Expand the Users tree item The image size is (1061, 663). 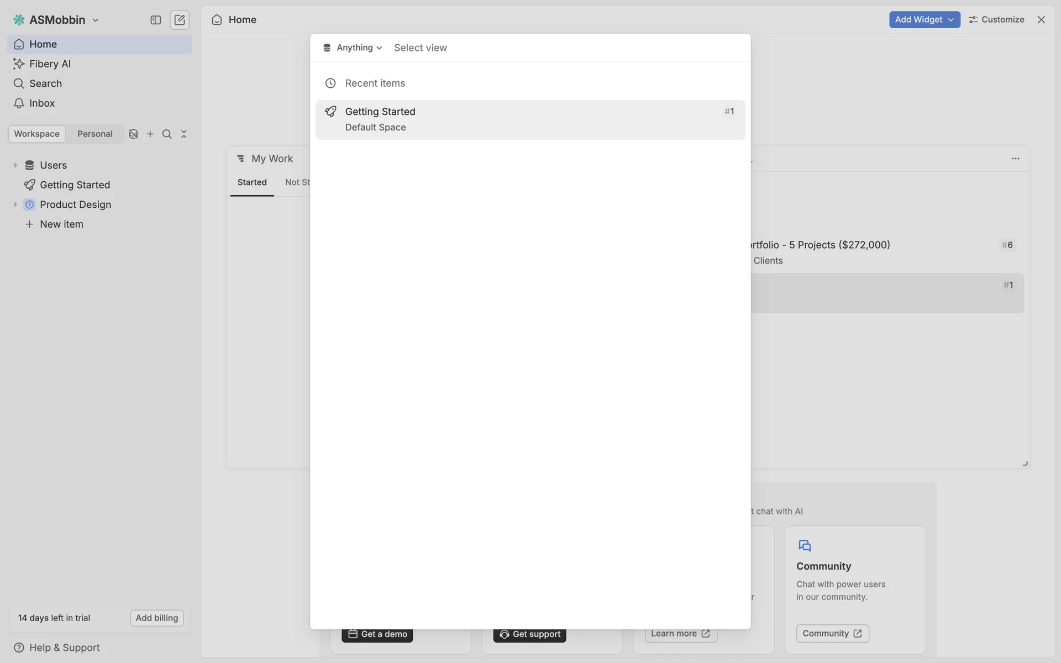[15, 165]
